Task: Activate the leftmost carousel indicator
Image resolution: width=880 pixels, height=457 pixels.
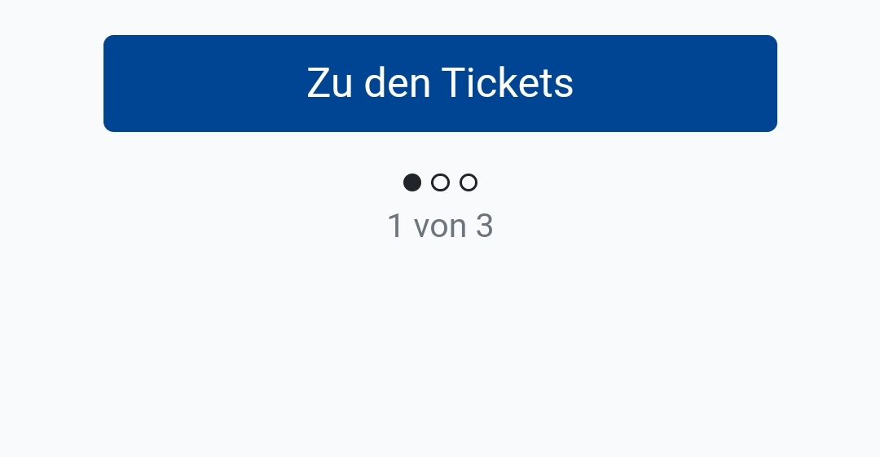Action: click(412, 182)
